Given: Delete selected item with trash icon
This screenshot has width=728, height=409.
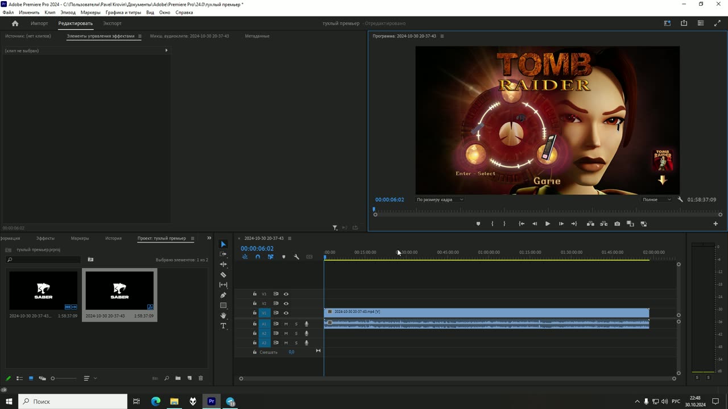Looking at the screenshot, I should (200, 378).
